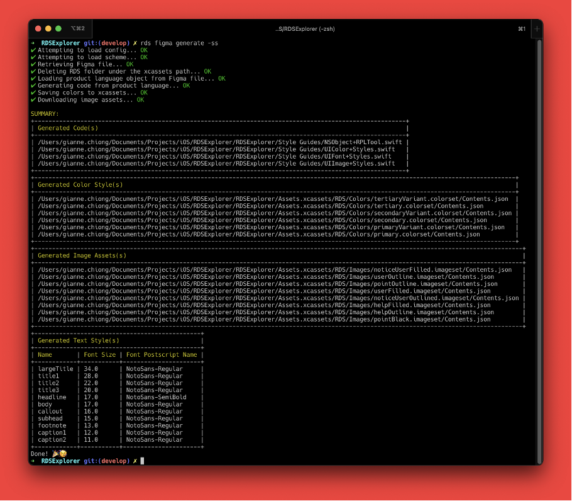
Task: Click the primary.colorset Contents.json path
Action: [258, 234]
